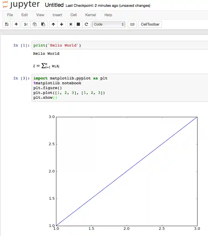Paste cells below icon
This screenshot has width=208, height=236.
43,24
